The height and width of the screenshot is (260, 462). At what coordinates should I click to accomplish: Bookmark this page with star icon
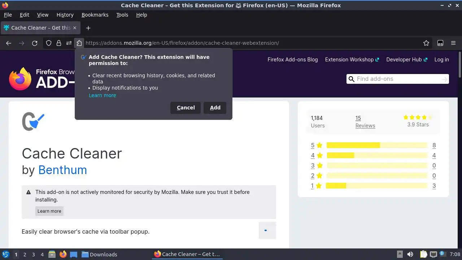426,43
